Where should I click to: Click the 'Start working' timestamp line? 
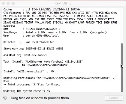tap(33, 49)
